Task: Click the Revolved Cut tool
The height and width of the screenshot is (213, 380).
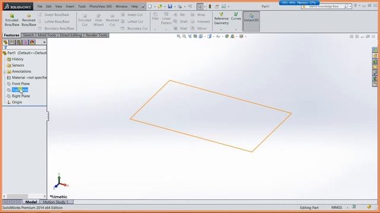Action: click(x=112, y=20)
